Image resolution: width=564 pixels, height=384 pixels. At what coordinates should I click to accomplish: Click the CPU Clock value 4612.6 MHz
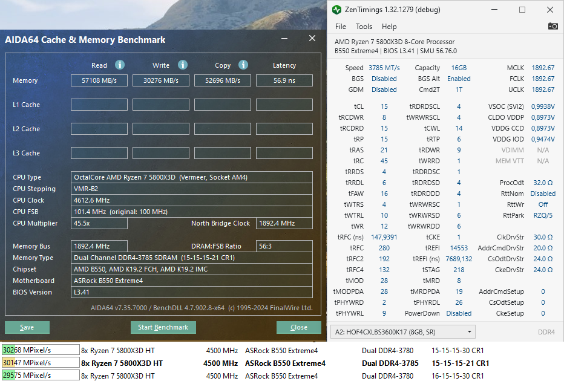pyautogui.click(x=191, y=200)
